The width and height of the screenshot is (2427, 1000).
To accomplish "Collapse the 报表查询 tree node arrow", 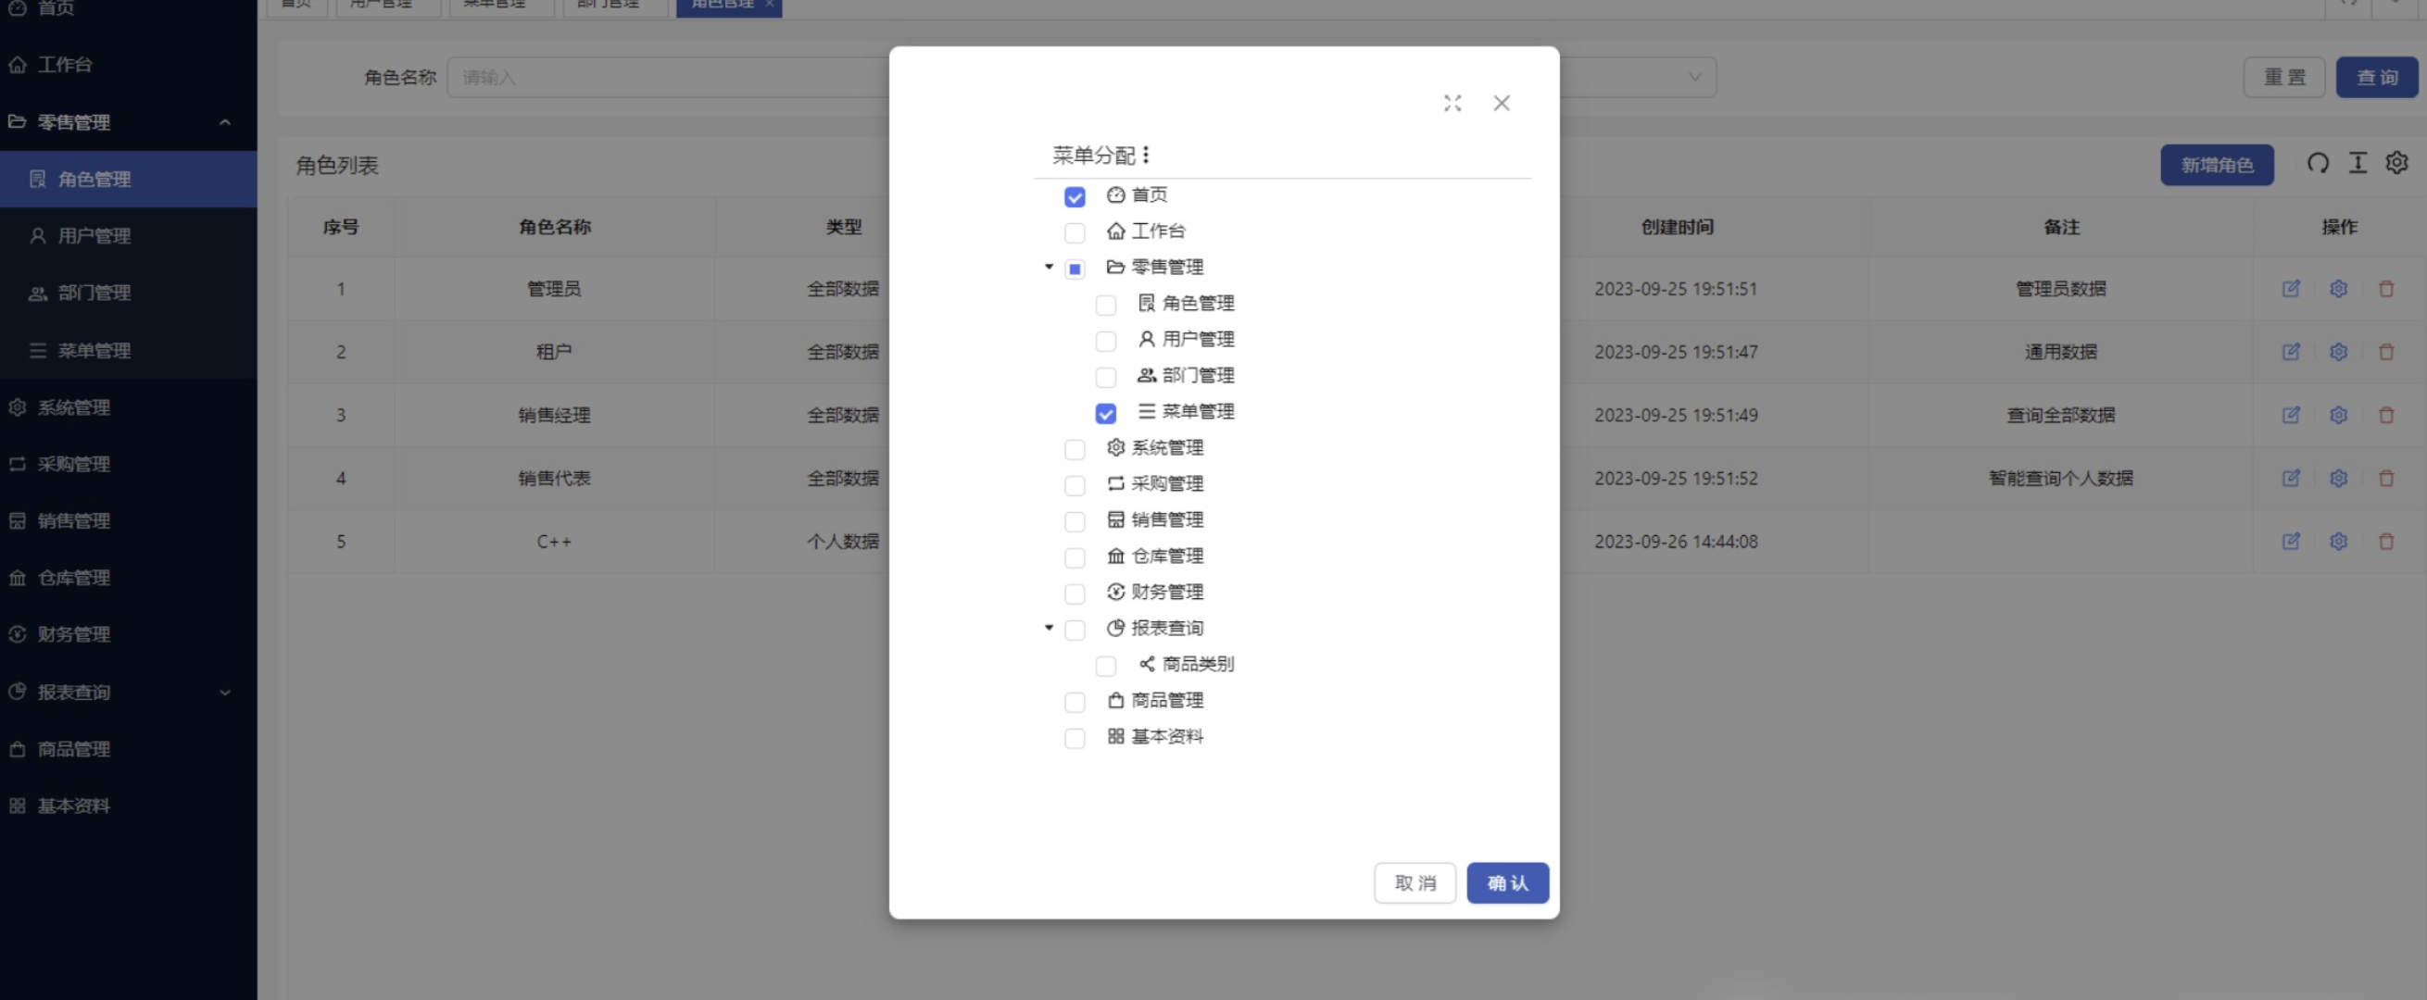I will coord(1049,628).
